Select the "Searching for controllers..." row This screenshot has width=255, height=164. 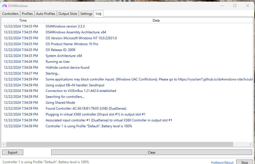tap(127, 97)
